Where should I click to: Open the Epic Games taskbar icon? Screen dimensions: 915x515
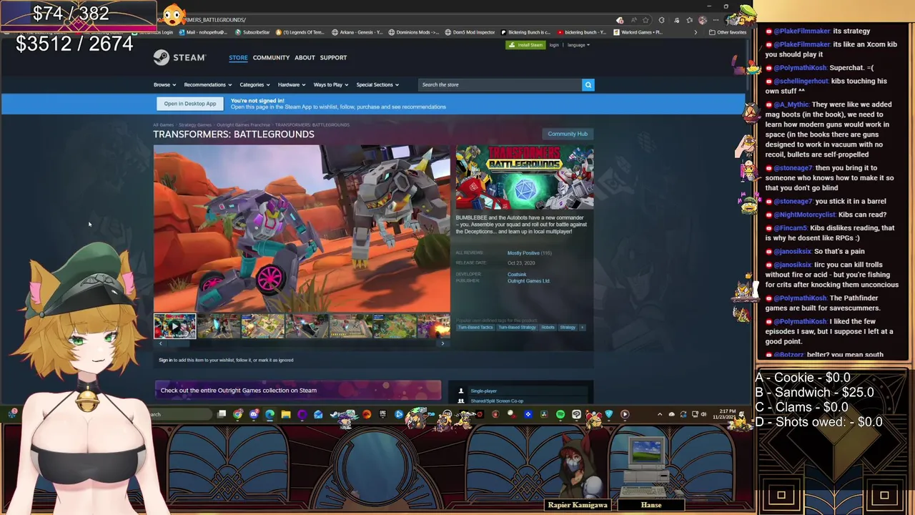point(382,414)
